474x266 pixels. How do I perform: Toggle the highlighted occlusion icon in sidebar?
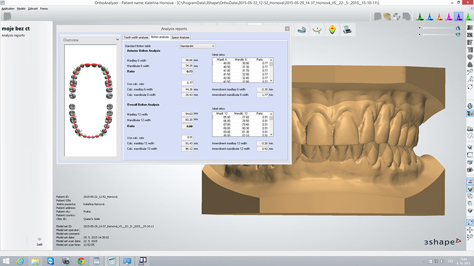pyautogui.click(x=470, y=189)
